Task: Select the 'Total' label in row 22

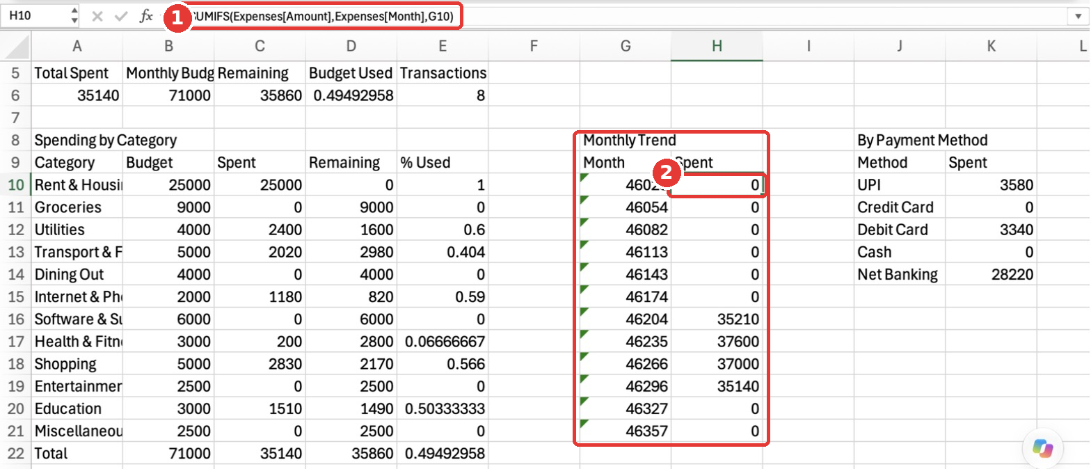Action: pos(77,453)
